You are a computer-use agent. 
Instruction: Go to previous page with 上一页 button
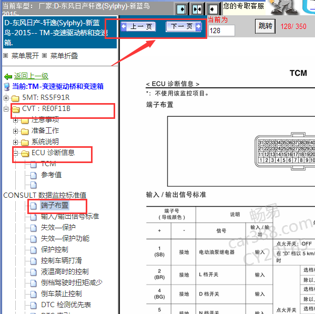click(x=138, y=26)
